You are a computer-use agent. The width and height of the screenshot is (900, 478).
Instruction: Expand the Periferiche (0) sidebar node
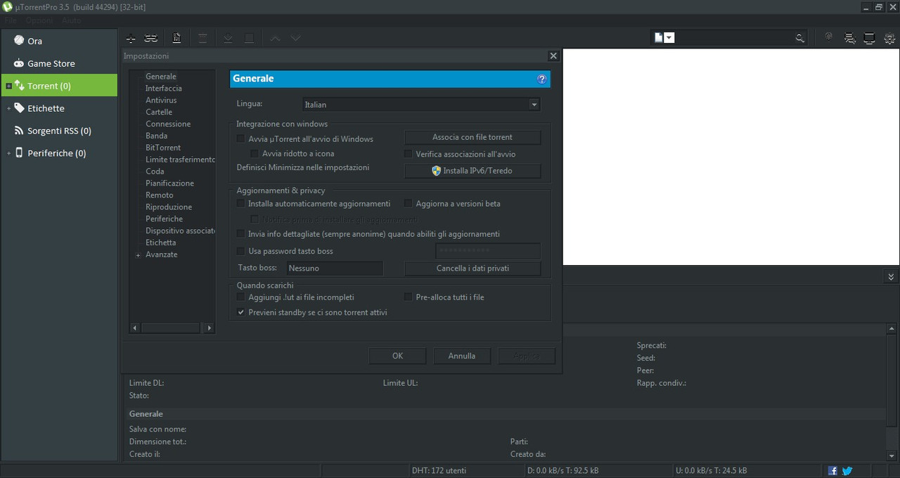(8, 154)
